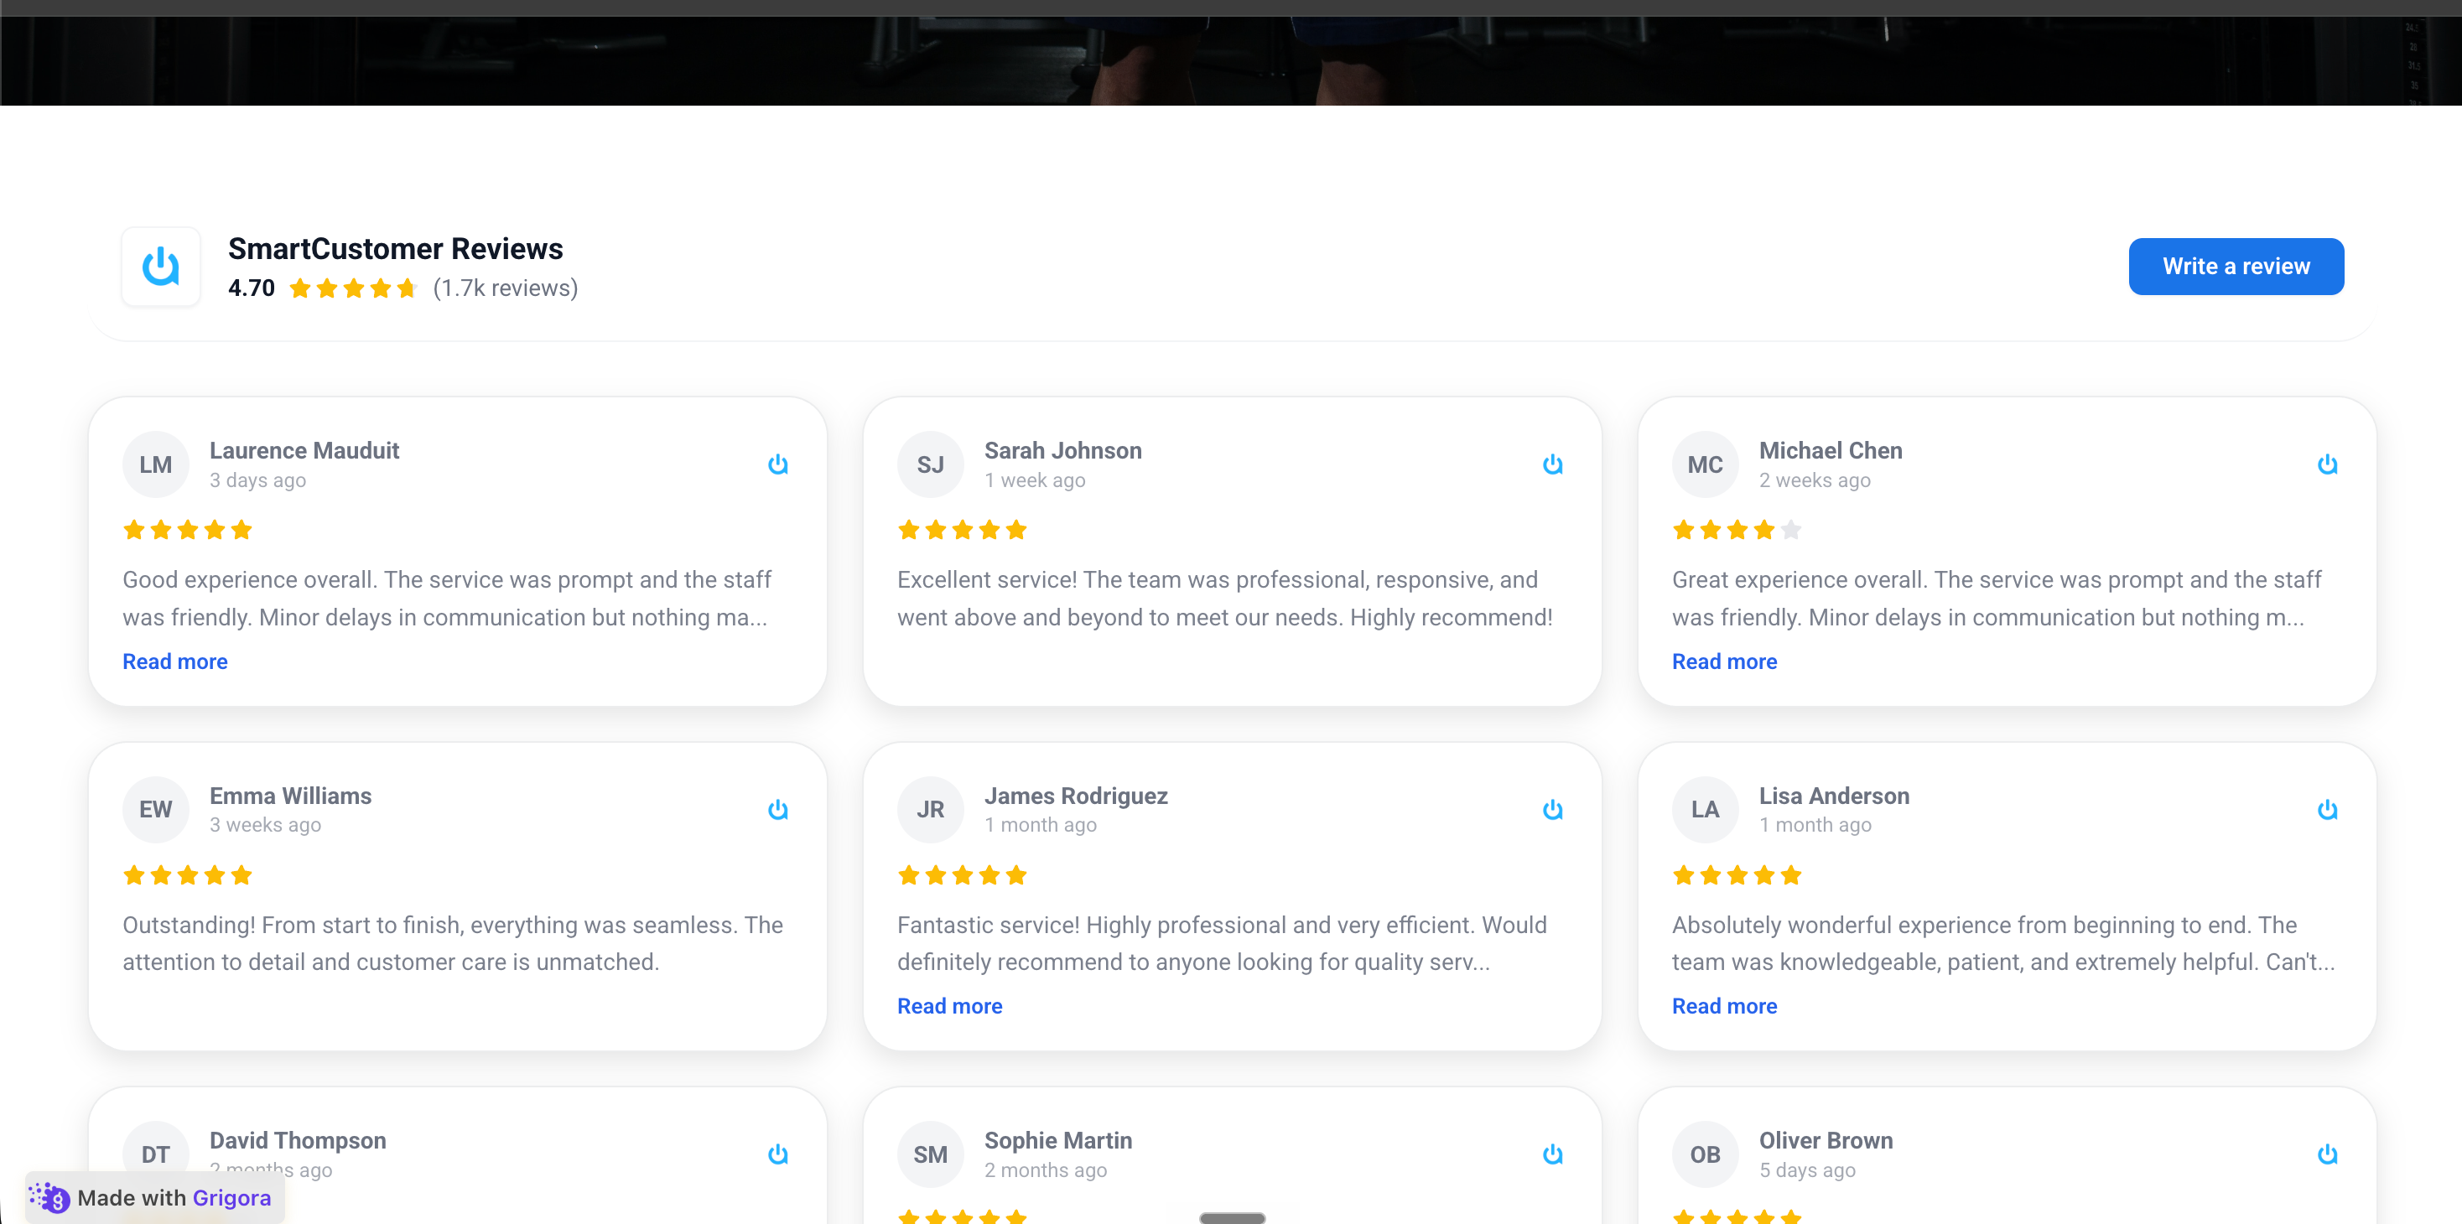Expand Michael Chen's review with Read more
The height and width of the screenshot is (1224, 2462).
point(1724,661)
